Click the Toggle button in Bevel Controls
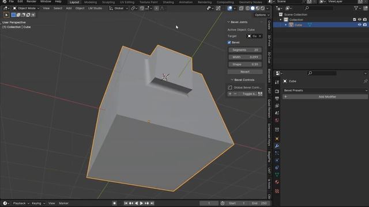The width and height of the screenshot is (369, 207). [247, 94]
